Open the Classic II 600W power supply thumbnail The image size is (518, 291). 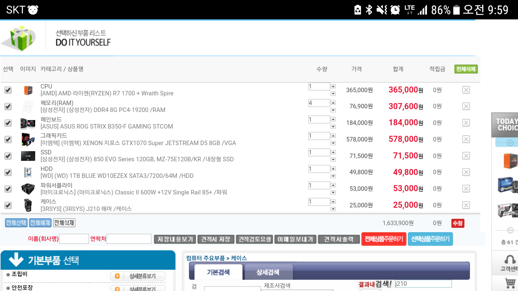28,189
